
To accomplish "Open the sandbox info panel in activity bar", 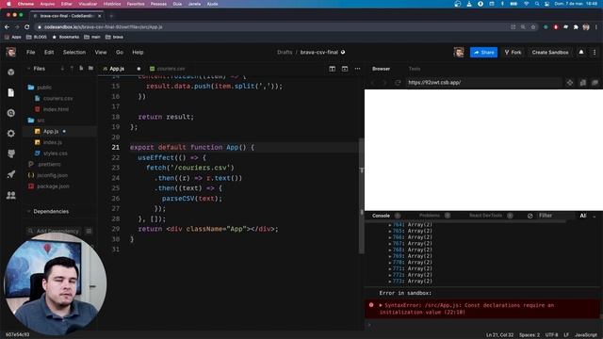I will click(x=10, y=73).
